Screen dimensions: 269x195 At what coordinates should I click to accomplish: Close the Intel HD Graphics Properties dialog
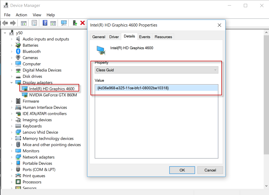[219, 25]
